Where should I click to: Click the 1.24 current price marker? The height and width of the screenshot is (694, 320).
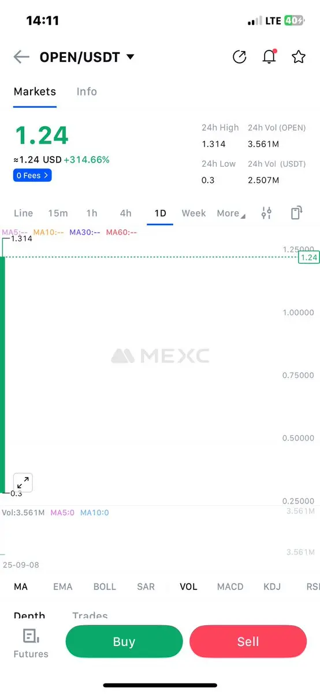coord(308,257)
